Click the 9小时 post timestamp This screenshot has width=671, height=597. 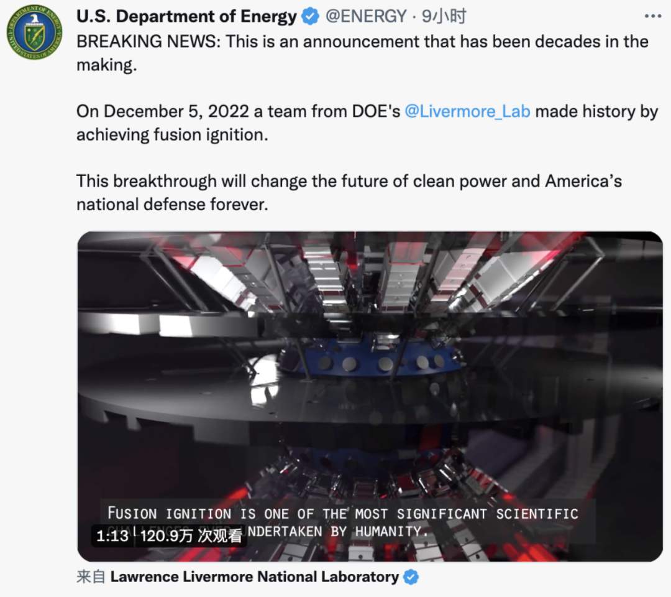coord(444,17)
